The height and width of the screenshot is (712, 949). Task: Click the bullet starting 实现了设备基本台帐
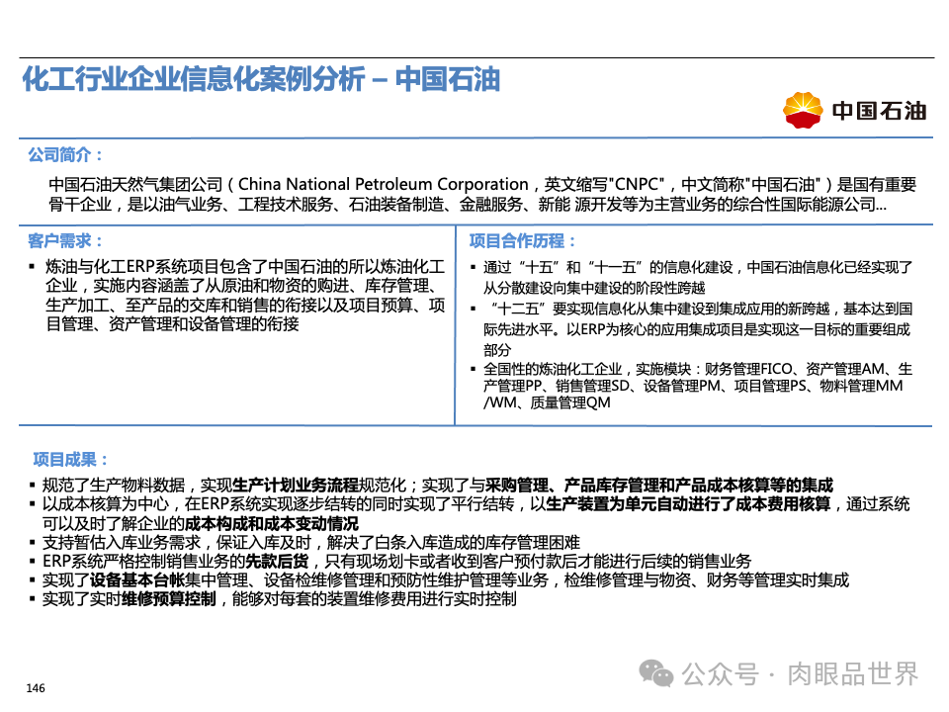[x=446, y=580]
